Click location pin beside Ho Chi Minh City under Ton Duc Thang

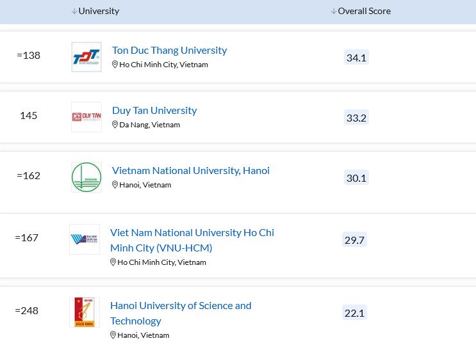click(115, 65)
